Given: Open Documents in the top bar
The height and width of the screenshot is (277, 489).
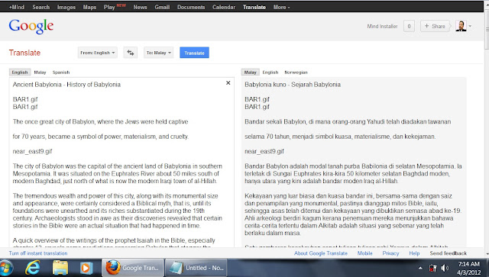Looking at the screenshot, I should [191, 7].
